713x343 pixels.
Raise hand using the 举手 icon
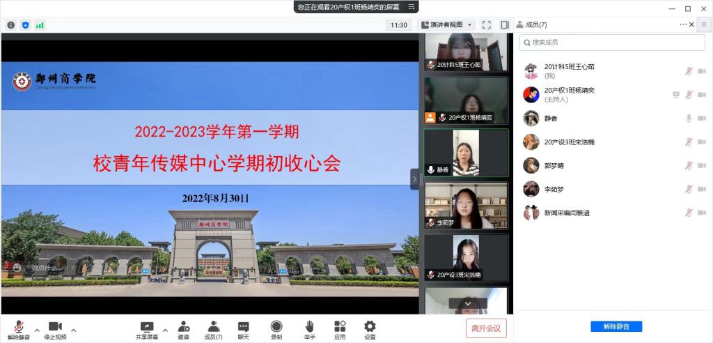309,327
